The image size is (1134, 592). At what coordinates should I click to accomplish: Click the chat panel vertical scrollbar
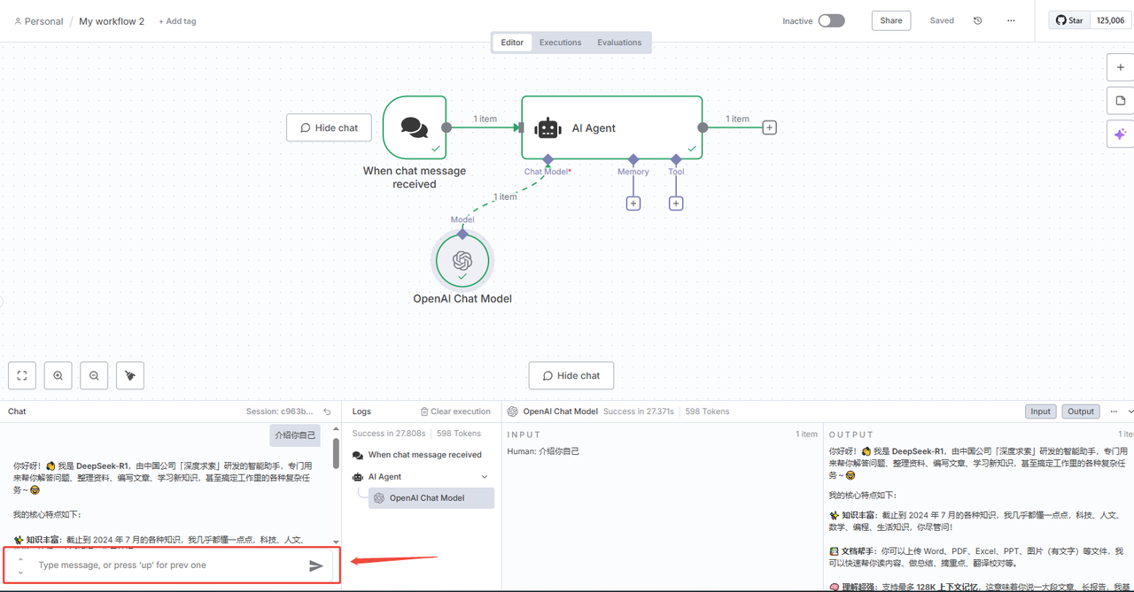click(x=336, y=453)
